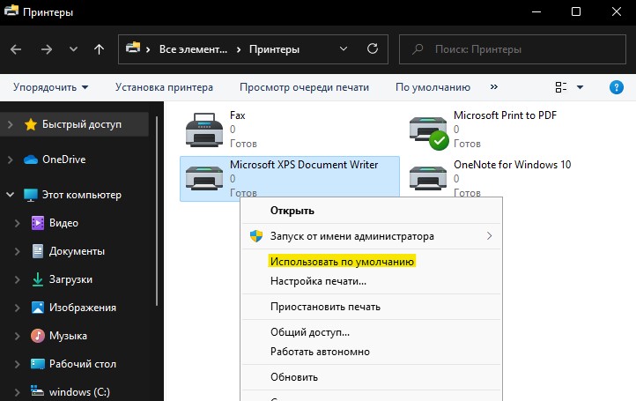The image size is (636, 401).
Task: Choose Работать автономно menu item
Action: click(371, 352)
